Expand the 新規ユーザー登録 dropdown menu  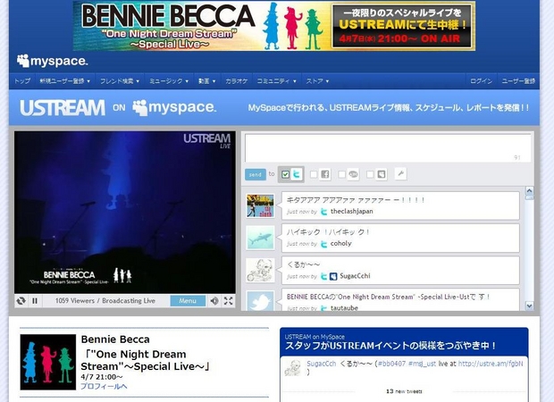64,81
